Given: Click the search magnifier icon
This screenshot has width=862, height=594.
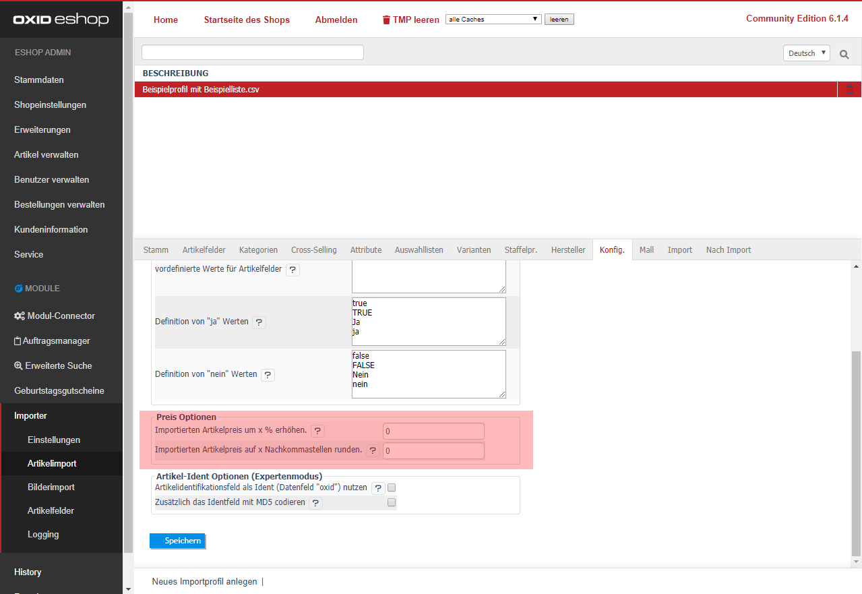Looking at the screenshot, I should click(844, 54).
